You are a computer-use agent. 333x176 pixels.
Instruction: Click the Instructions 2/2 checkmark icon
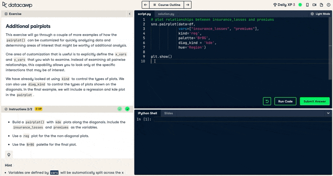6,109
